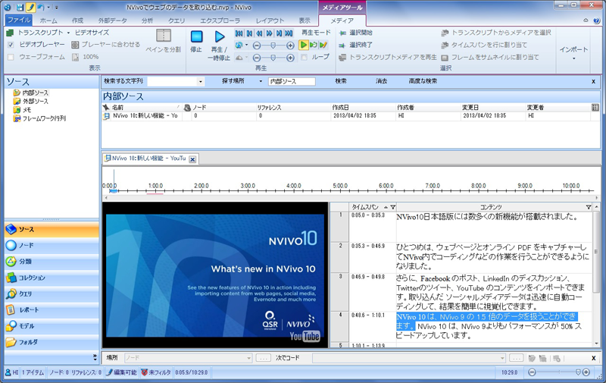This screenshot has height=383, width=606.
Task: Click the volume slider handle
Action: pos(273,46)
